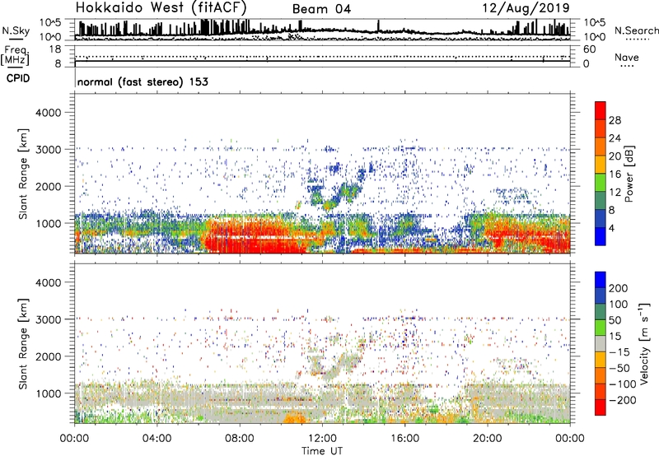Click the left '10^5' noise axis tick
Viewport: 659px width, 456px height.
50,23
